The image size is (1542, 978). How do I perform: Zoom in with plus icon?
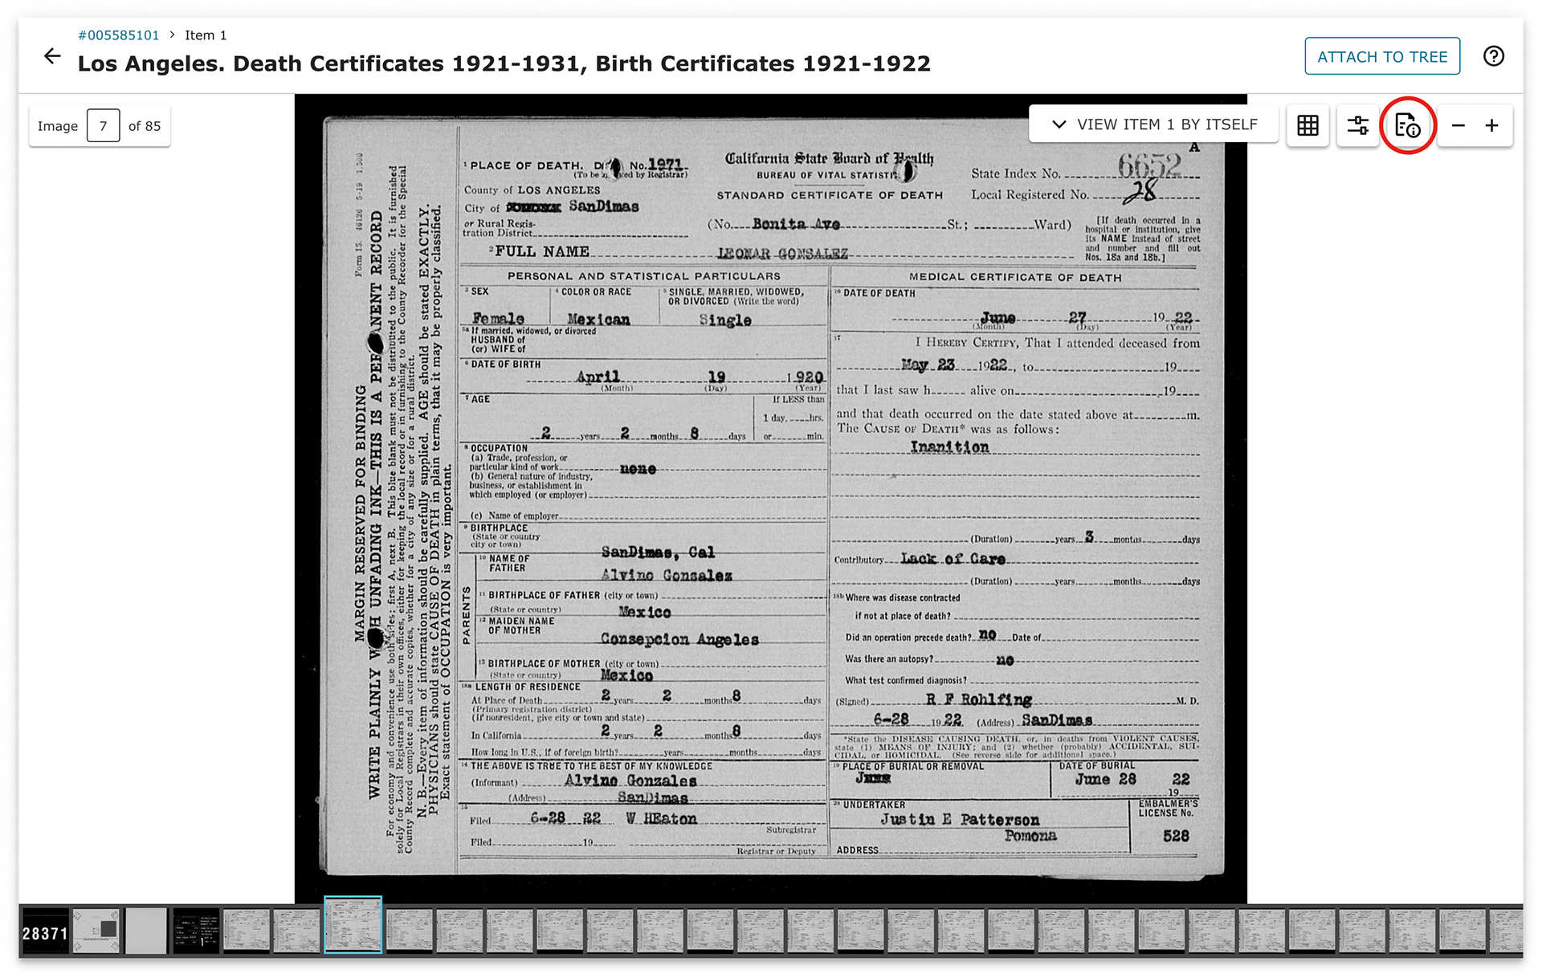point(1491,125)
